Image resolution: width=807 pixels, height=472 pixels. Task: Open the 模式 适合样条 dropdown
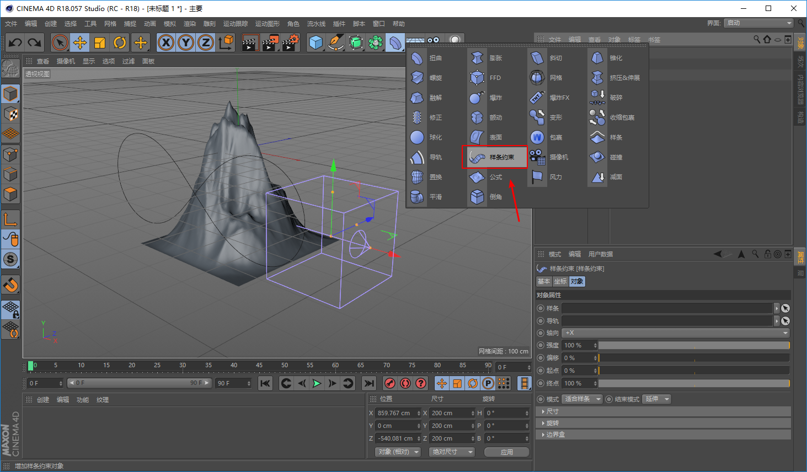pos(582,399)
